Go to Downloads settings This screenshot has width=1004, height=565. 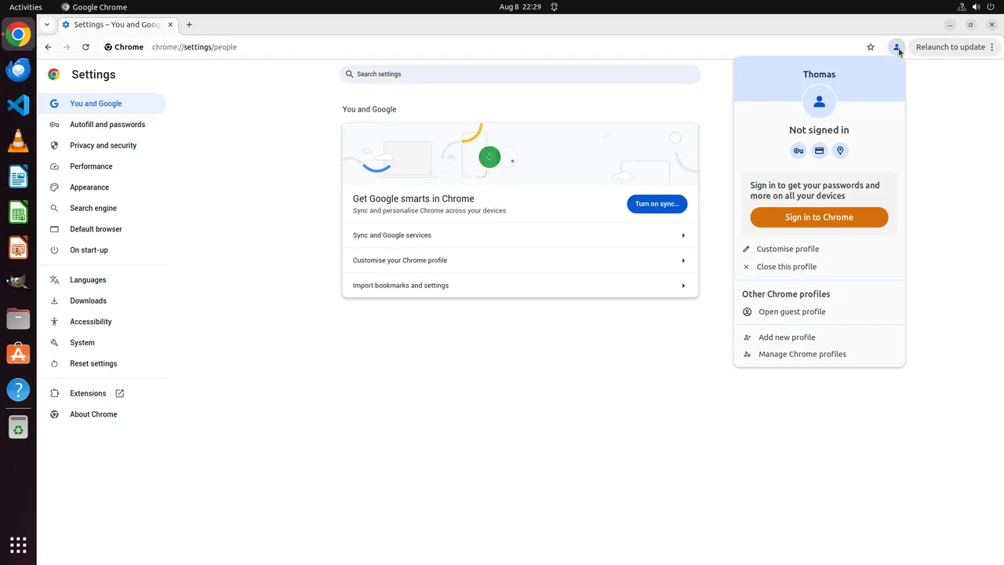[x=102, y=301]
